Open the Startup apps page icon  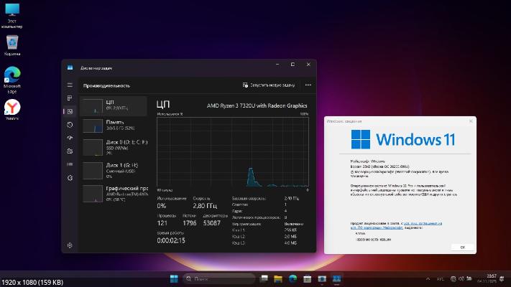pyautogui.click(x=70, y=137)
